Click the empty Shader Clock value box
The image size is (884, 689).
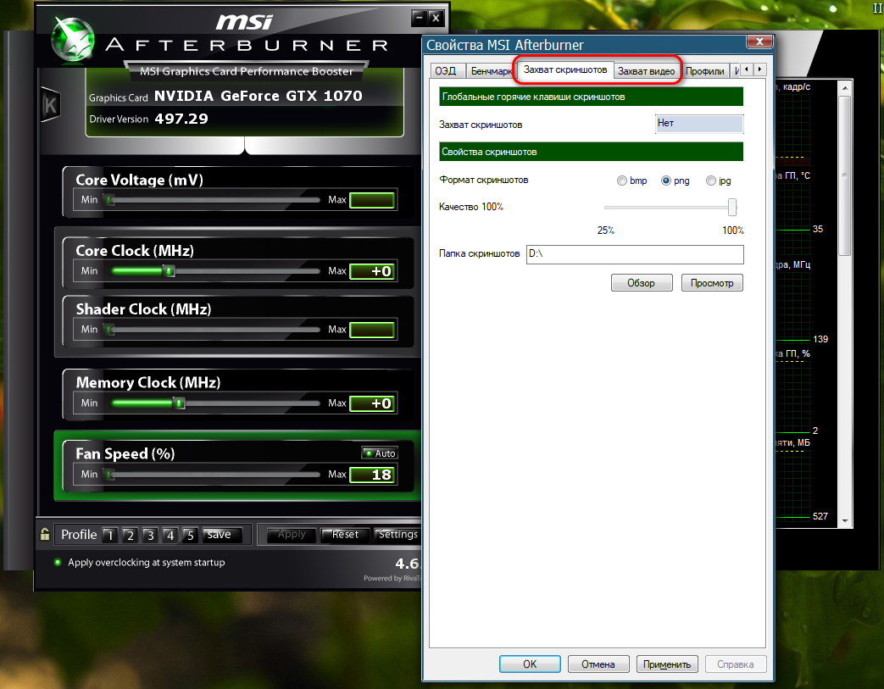[x=372, y=330]
